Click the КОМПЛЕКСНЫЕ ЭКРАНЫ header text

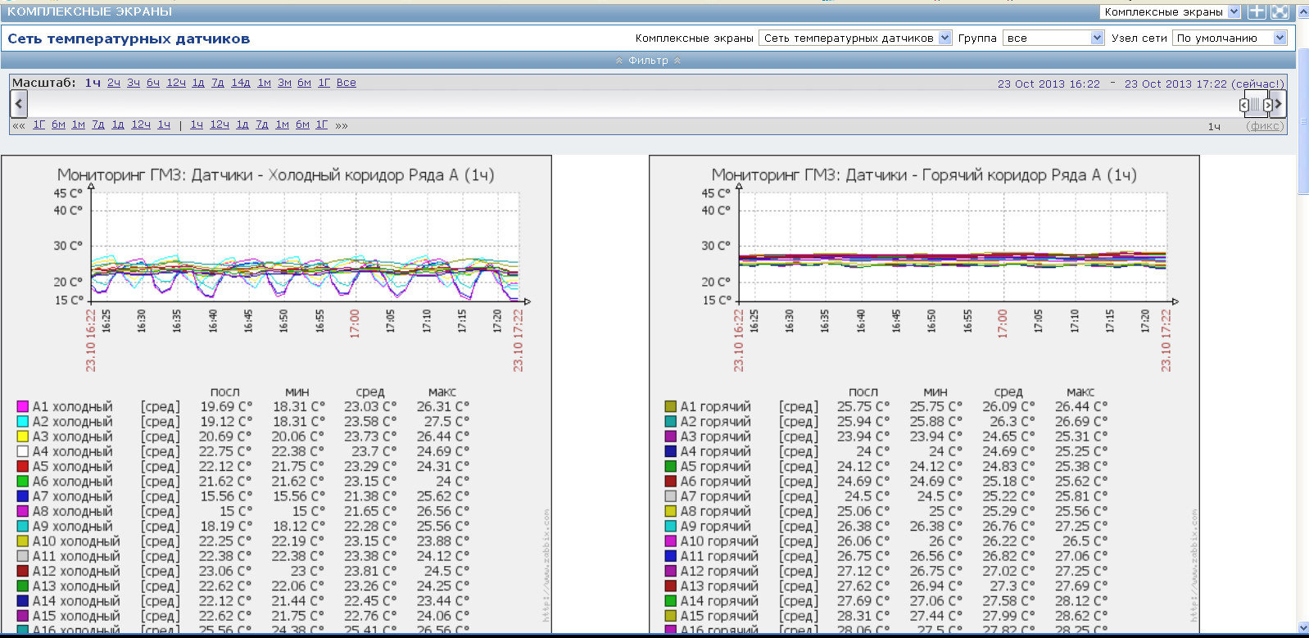pos(89,11)
